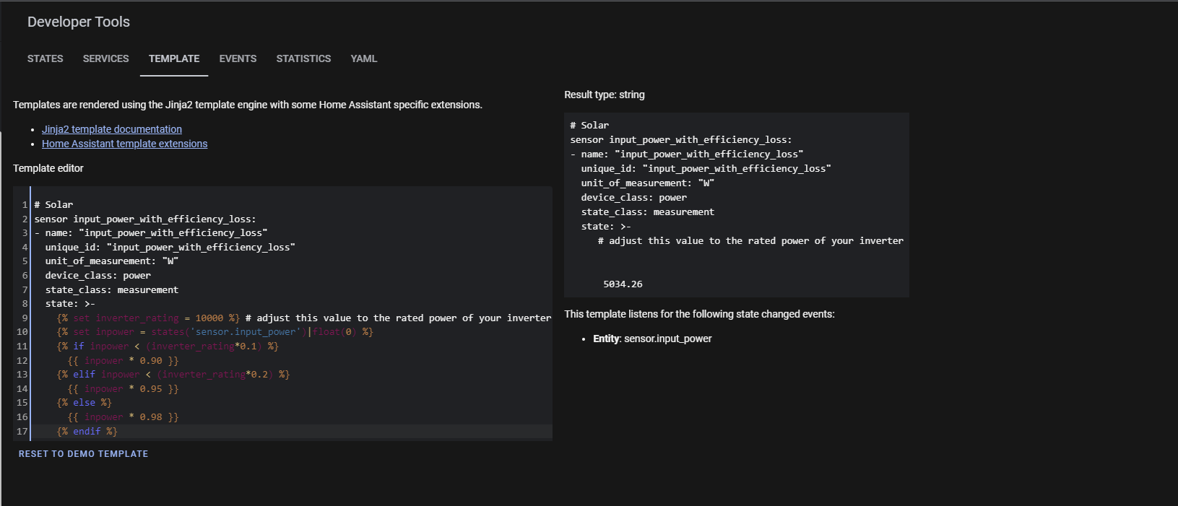The height and width of the screenshot is (506, 1178).
Task: Open the Jinja2 template documentation link
Action: click(112, 129)
